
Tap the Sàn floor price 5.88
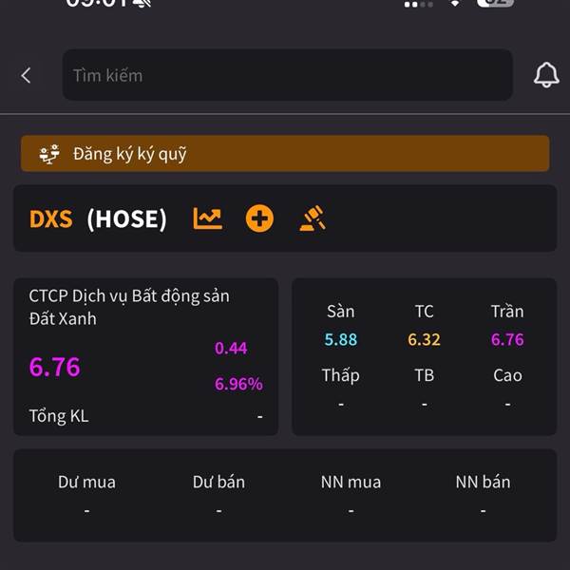pyautogui.click(x=341, y=339)
